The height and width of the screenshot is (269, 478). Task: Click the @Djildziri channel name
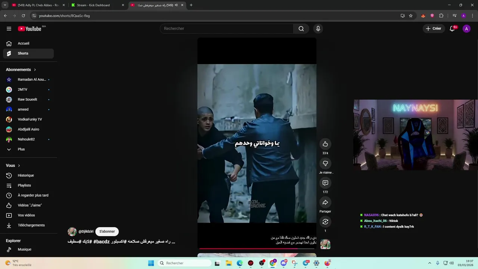click(86, 232)
